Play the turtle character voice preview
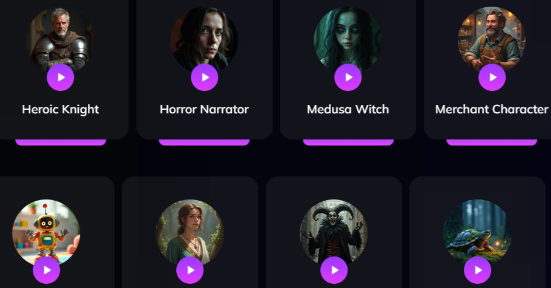The width and height of the screenshot is (551, 288). tap(477, 270)
